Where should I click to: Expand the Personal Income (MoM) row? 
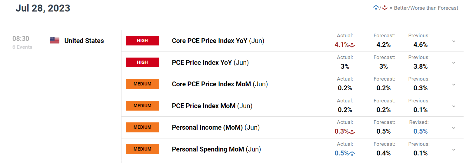click(454, 128)
